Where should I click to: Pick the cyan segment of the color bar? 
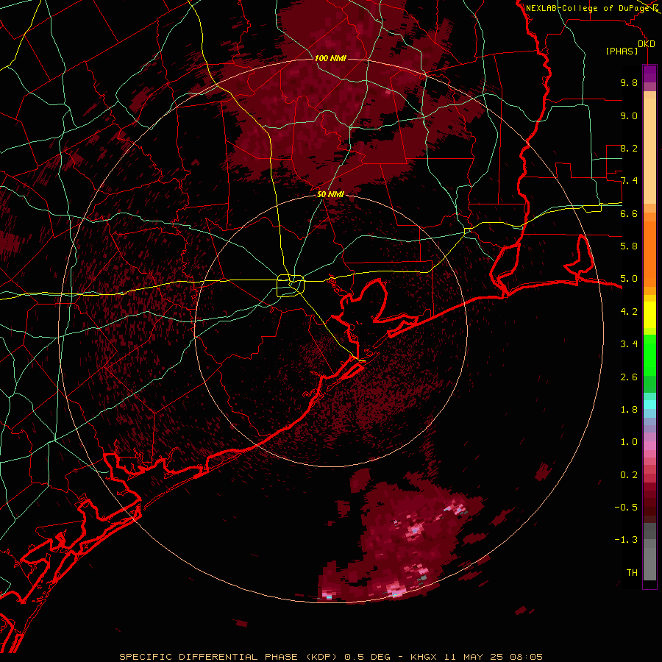click(649, 405)
